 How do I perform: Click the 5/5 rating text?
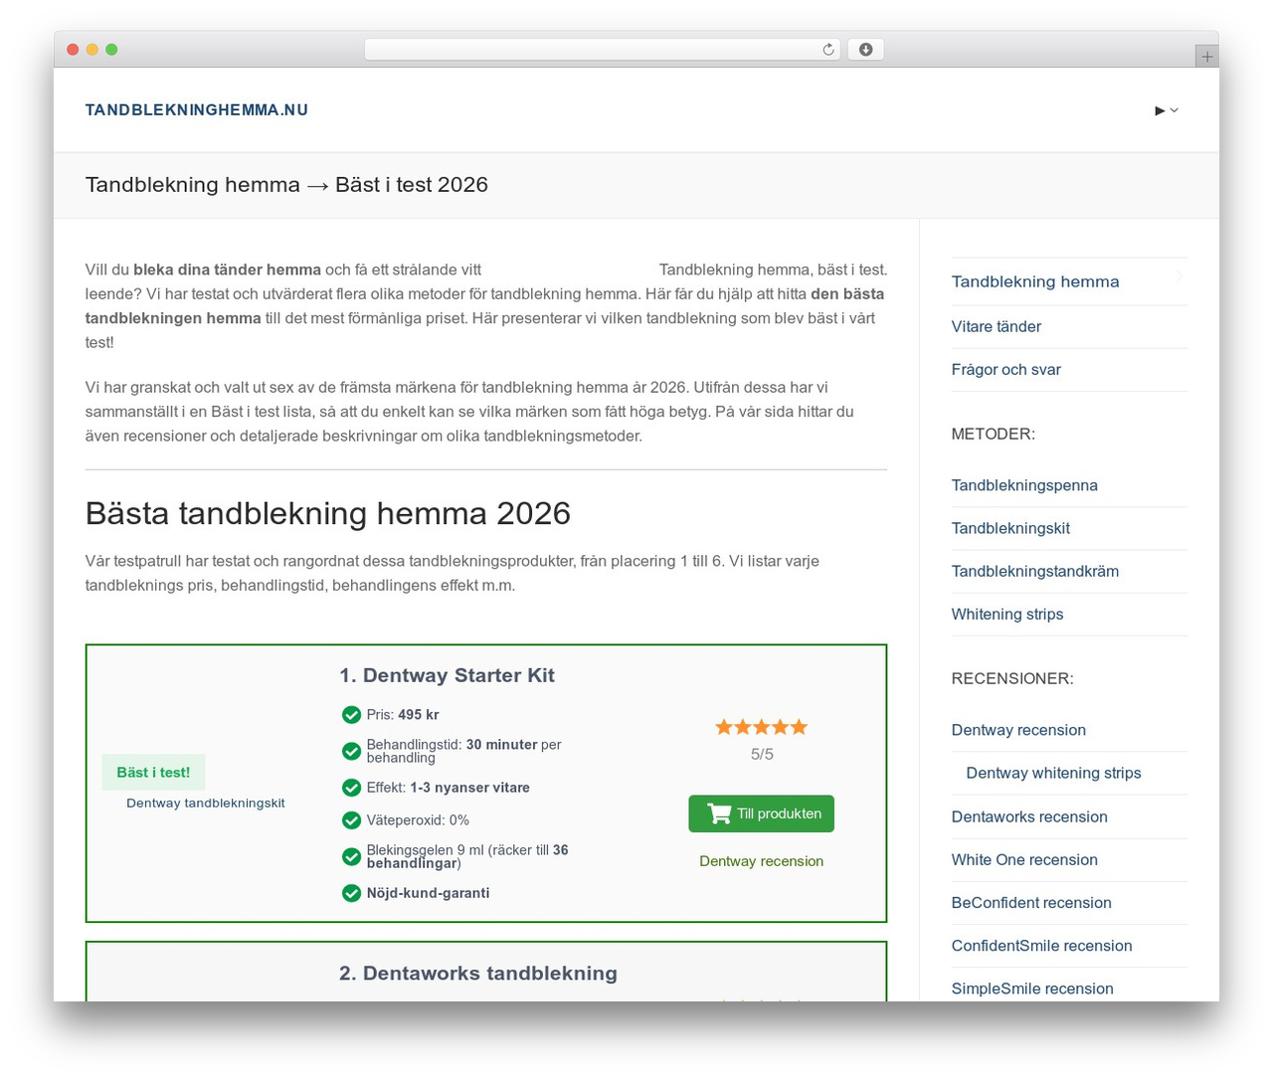coord(762,754)
